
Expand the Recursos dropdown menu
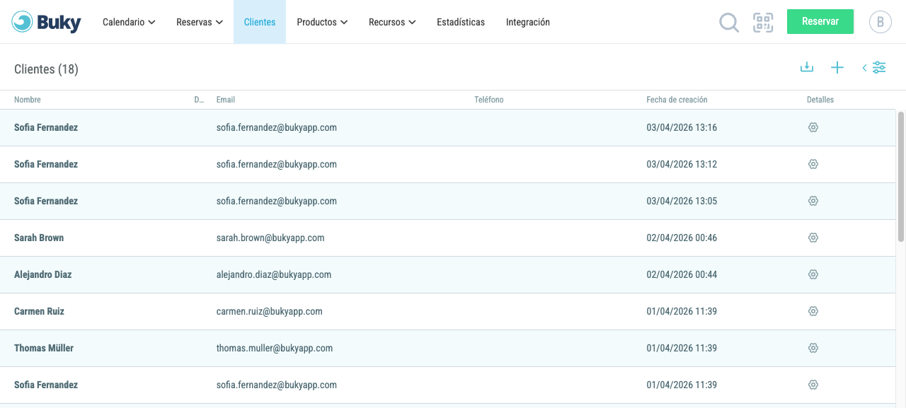click(x=392, y=22)
